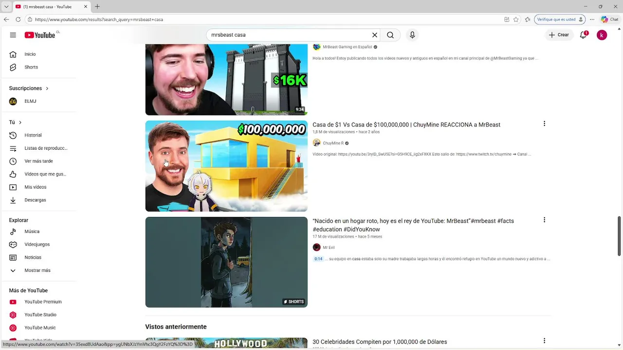Open the notifications bell
The image size is (623, 350).
tap(584, 35)
